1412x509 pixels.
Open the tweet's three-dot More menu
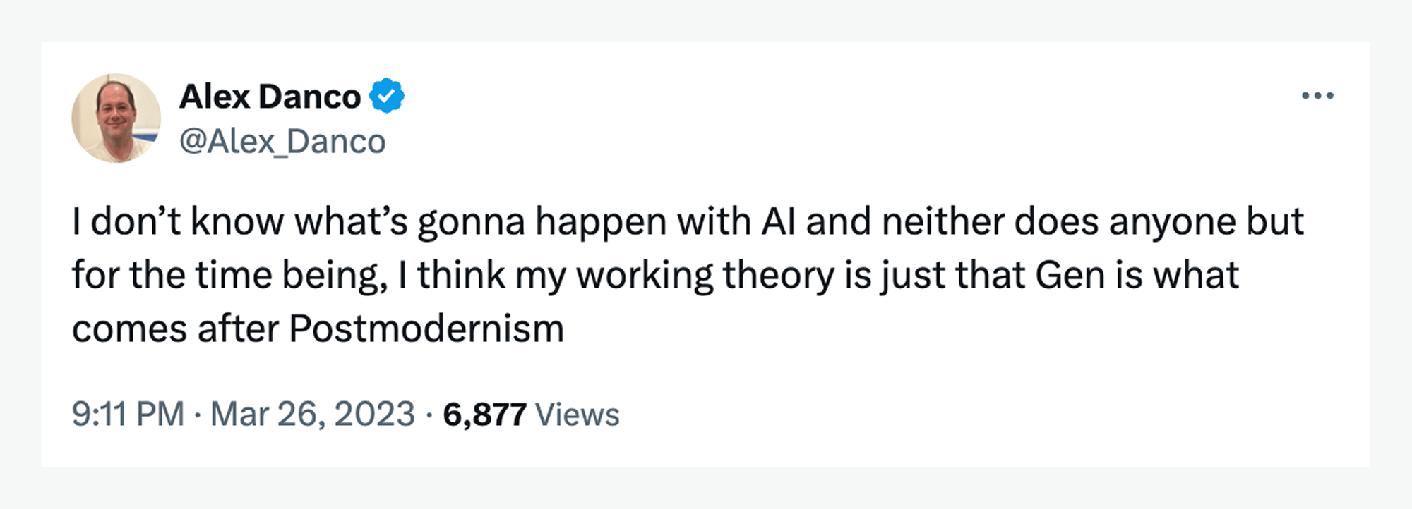(1317, 96)
